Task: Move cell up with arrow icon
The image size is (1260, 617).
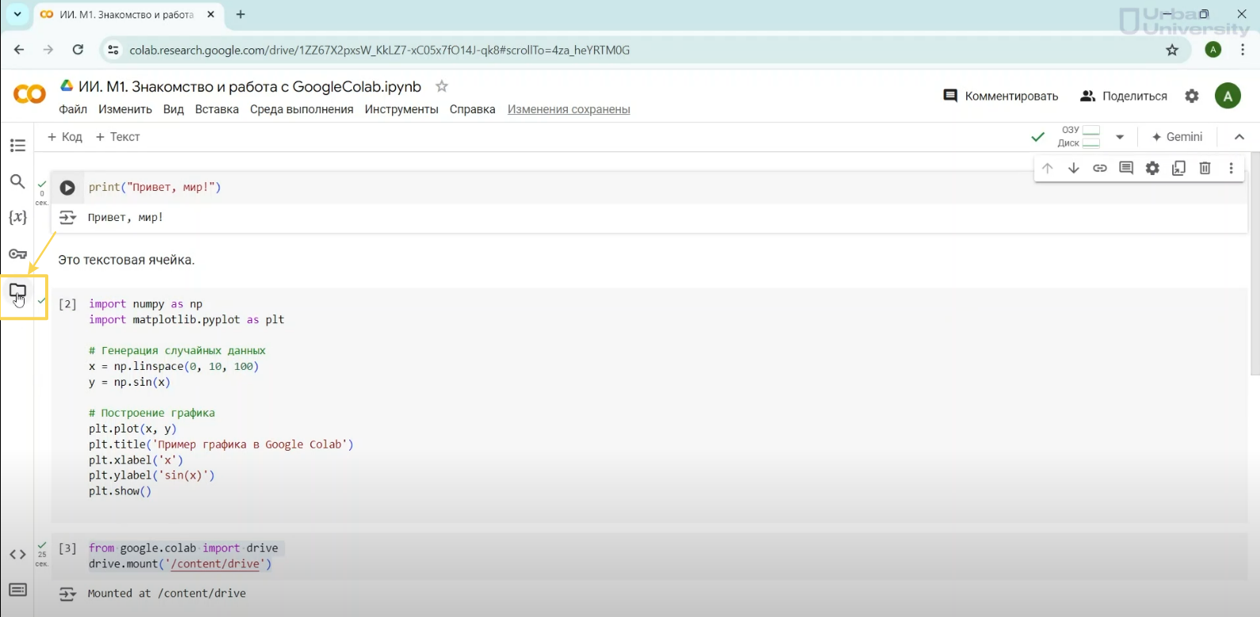Action: click(x=1047, y=168)
